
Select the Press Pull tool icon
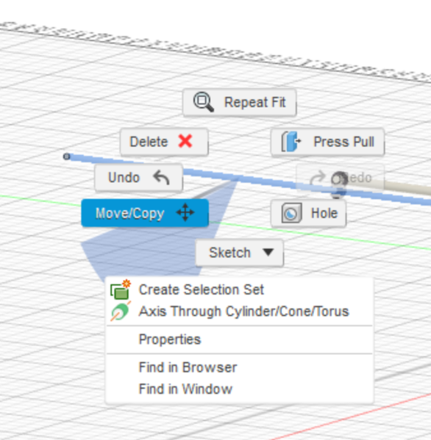click(291, 142)
